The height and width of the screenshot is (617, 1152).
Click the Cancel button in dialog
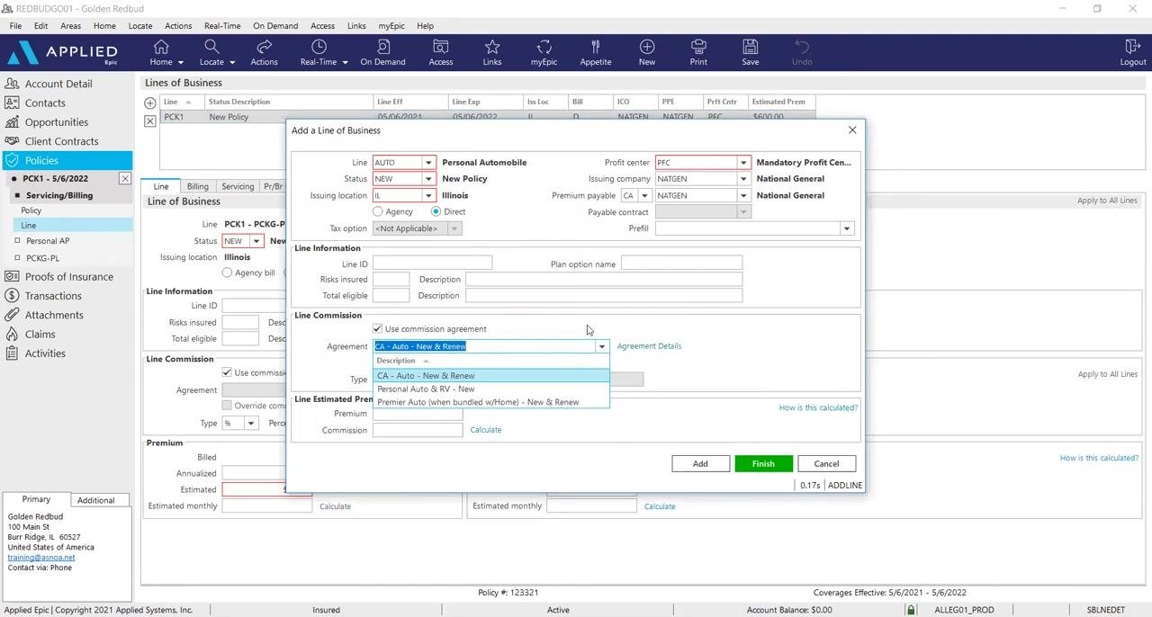[826, 464]
